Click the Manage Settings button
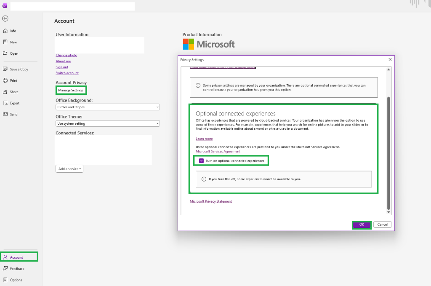Screen dimensions: 431x286 [x=71, y=90]
